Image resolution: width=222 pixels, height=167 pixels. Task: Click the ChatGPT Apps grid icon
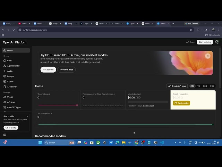(x=5, y=108)
